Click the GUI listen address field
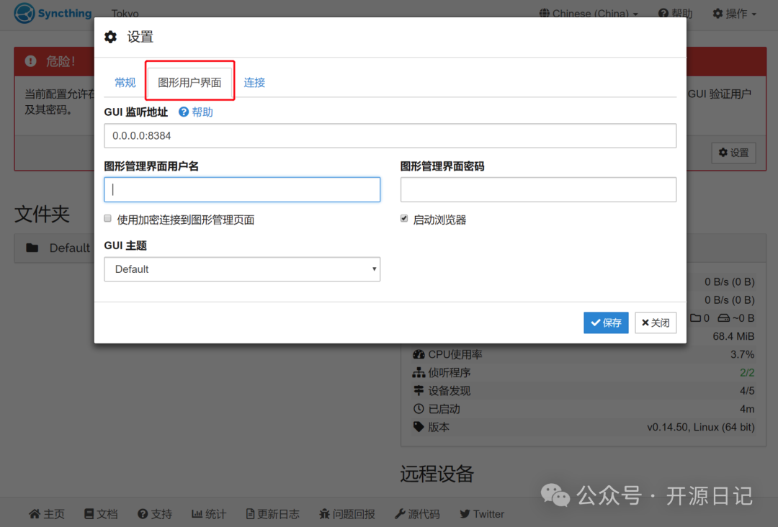The image size is (778, 527). pyautogui.click(x=390, y=135)
